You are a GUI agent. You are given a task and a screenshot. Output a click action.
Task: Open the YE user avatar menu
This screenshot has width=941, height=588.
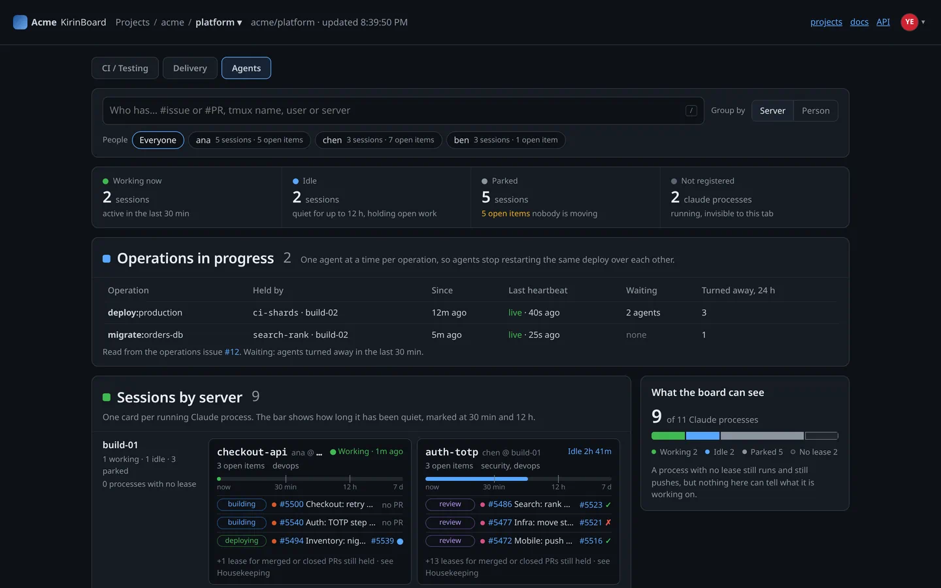click(x=909, y=22)
